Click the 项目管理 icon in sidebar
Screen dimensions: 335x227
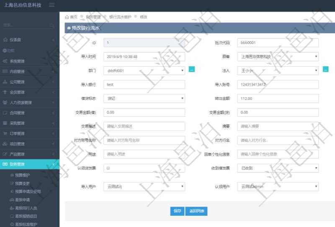point(5,144)
